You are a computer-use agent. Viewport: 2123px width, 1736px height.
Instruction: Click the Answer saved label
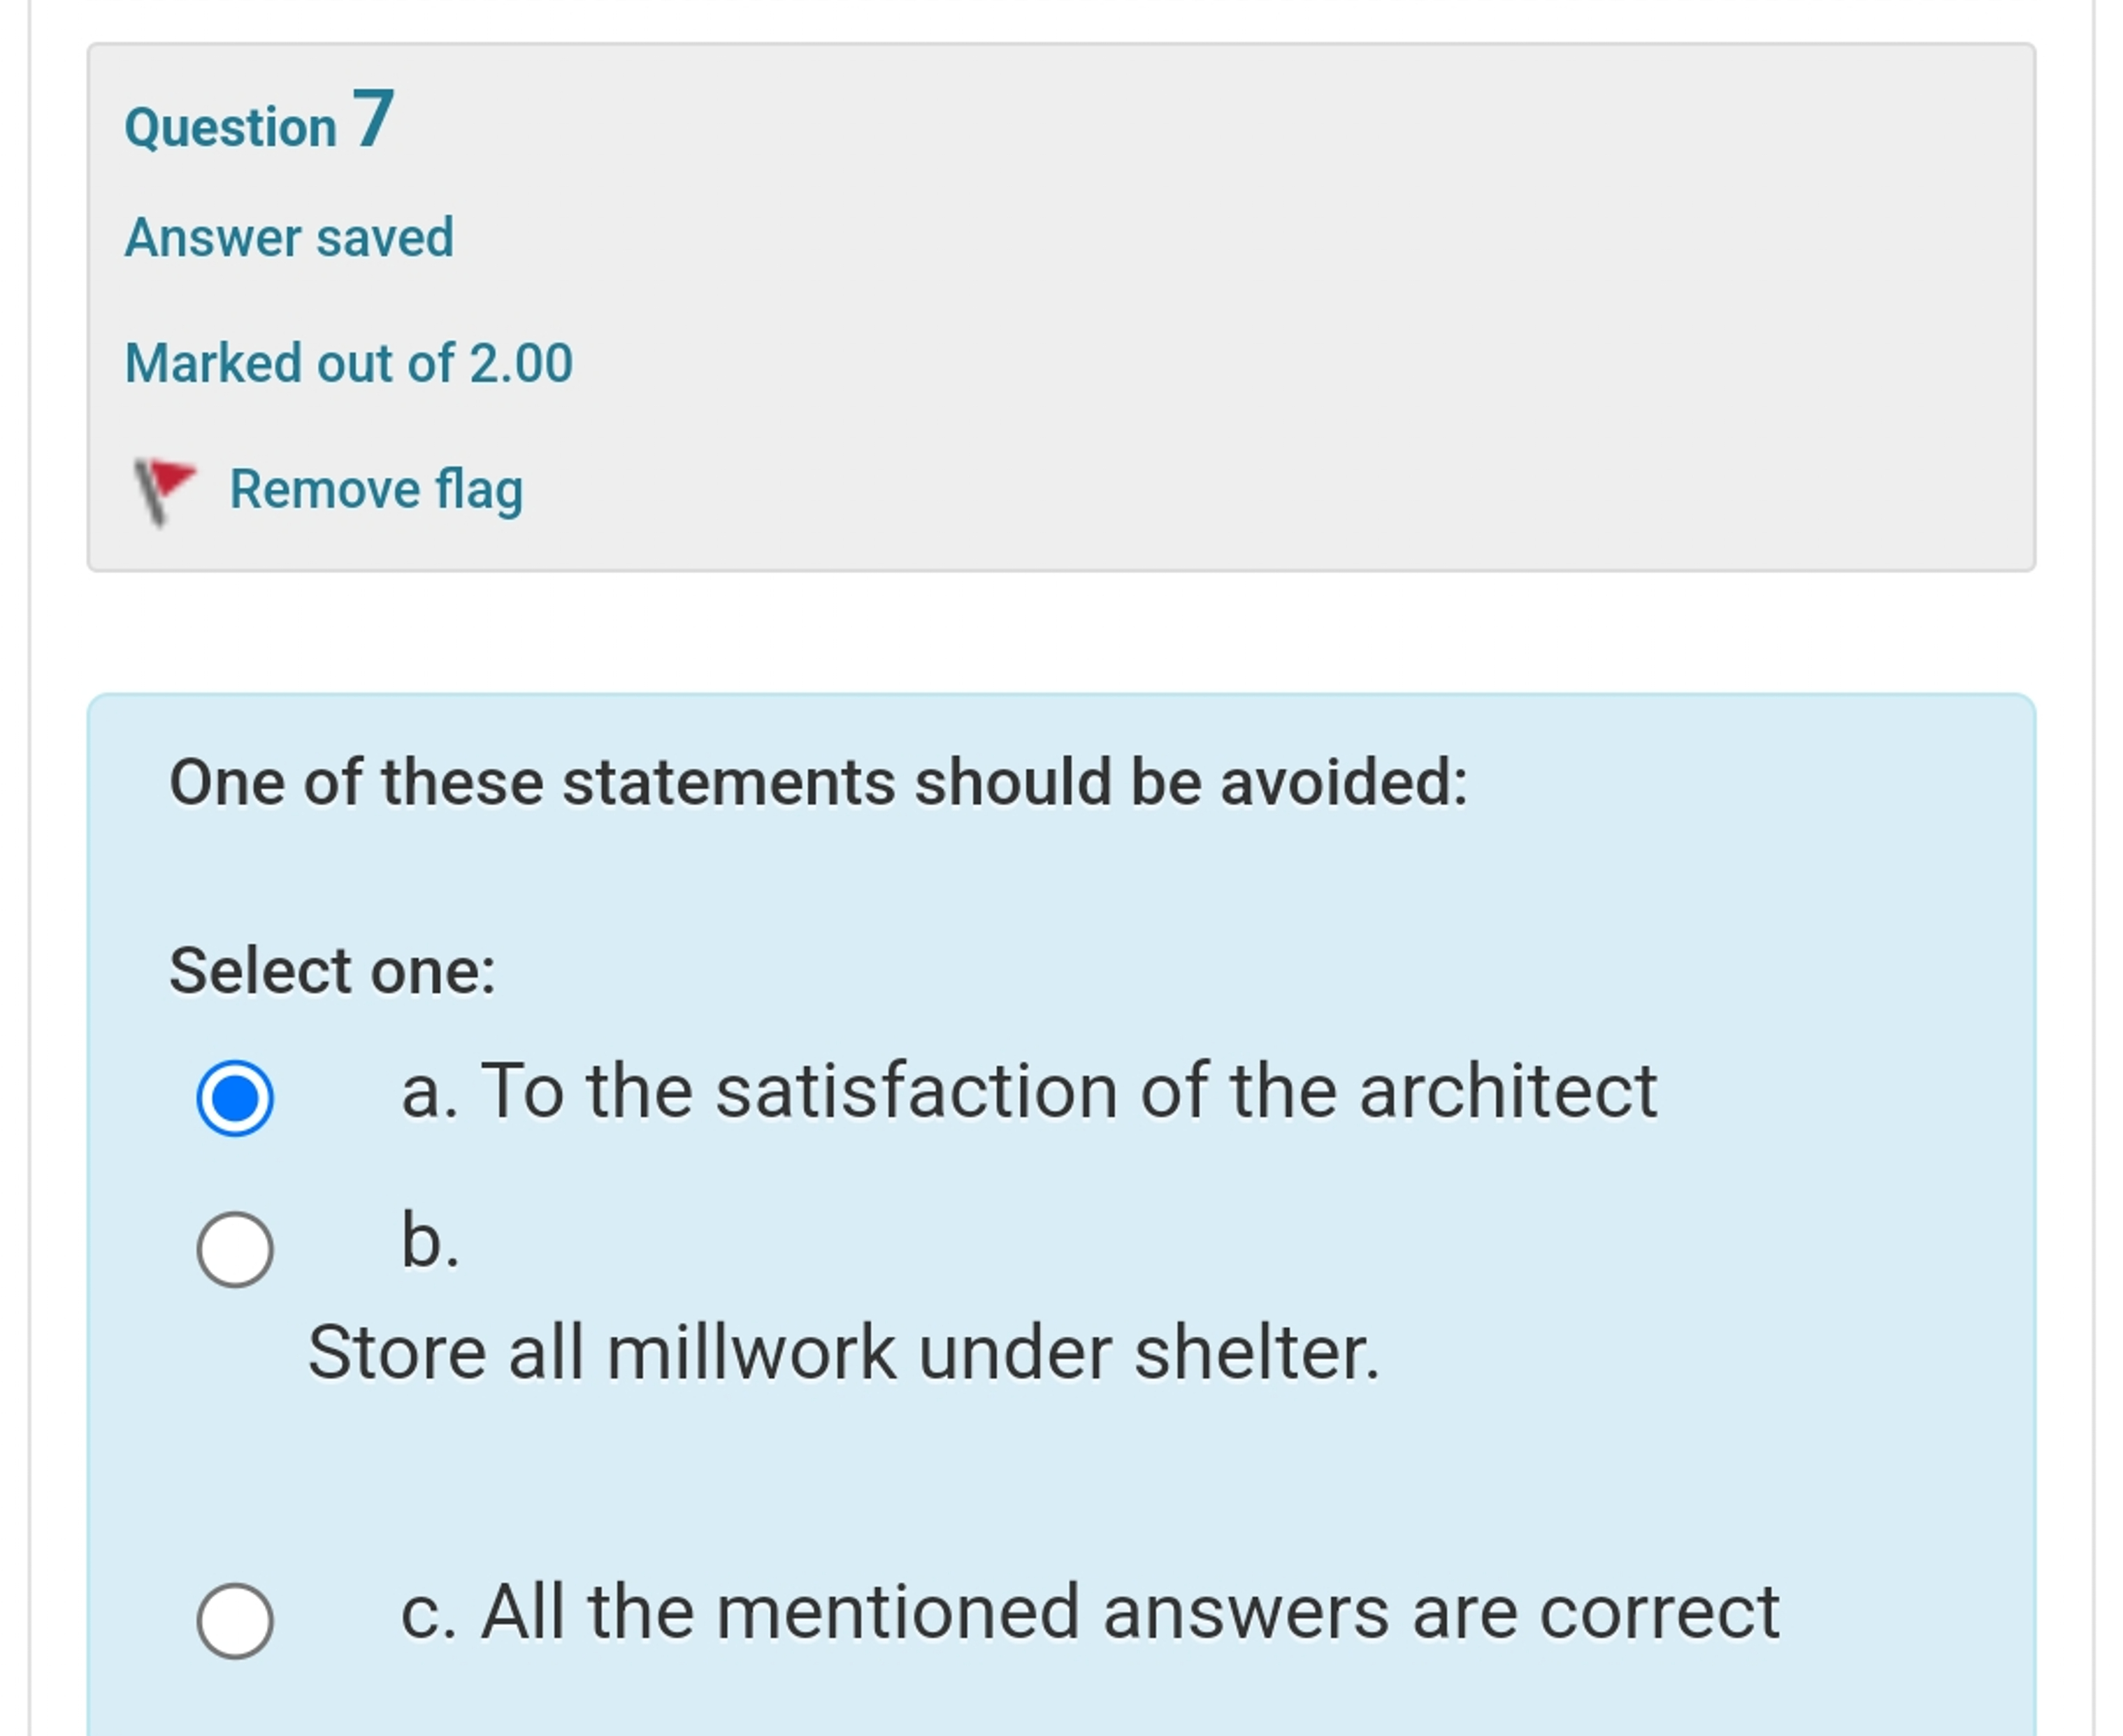tap(289, 235)
